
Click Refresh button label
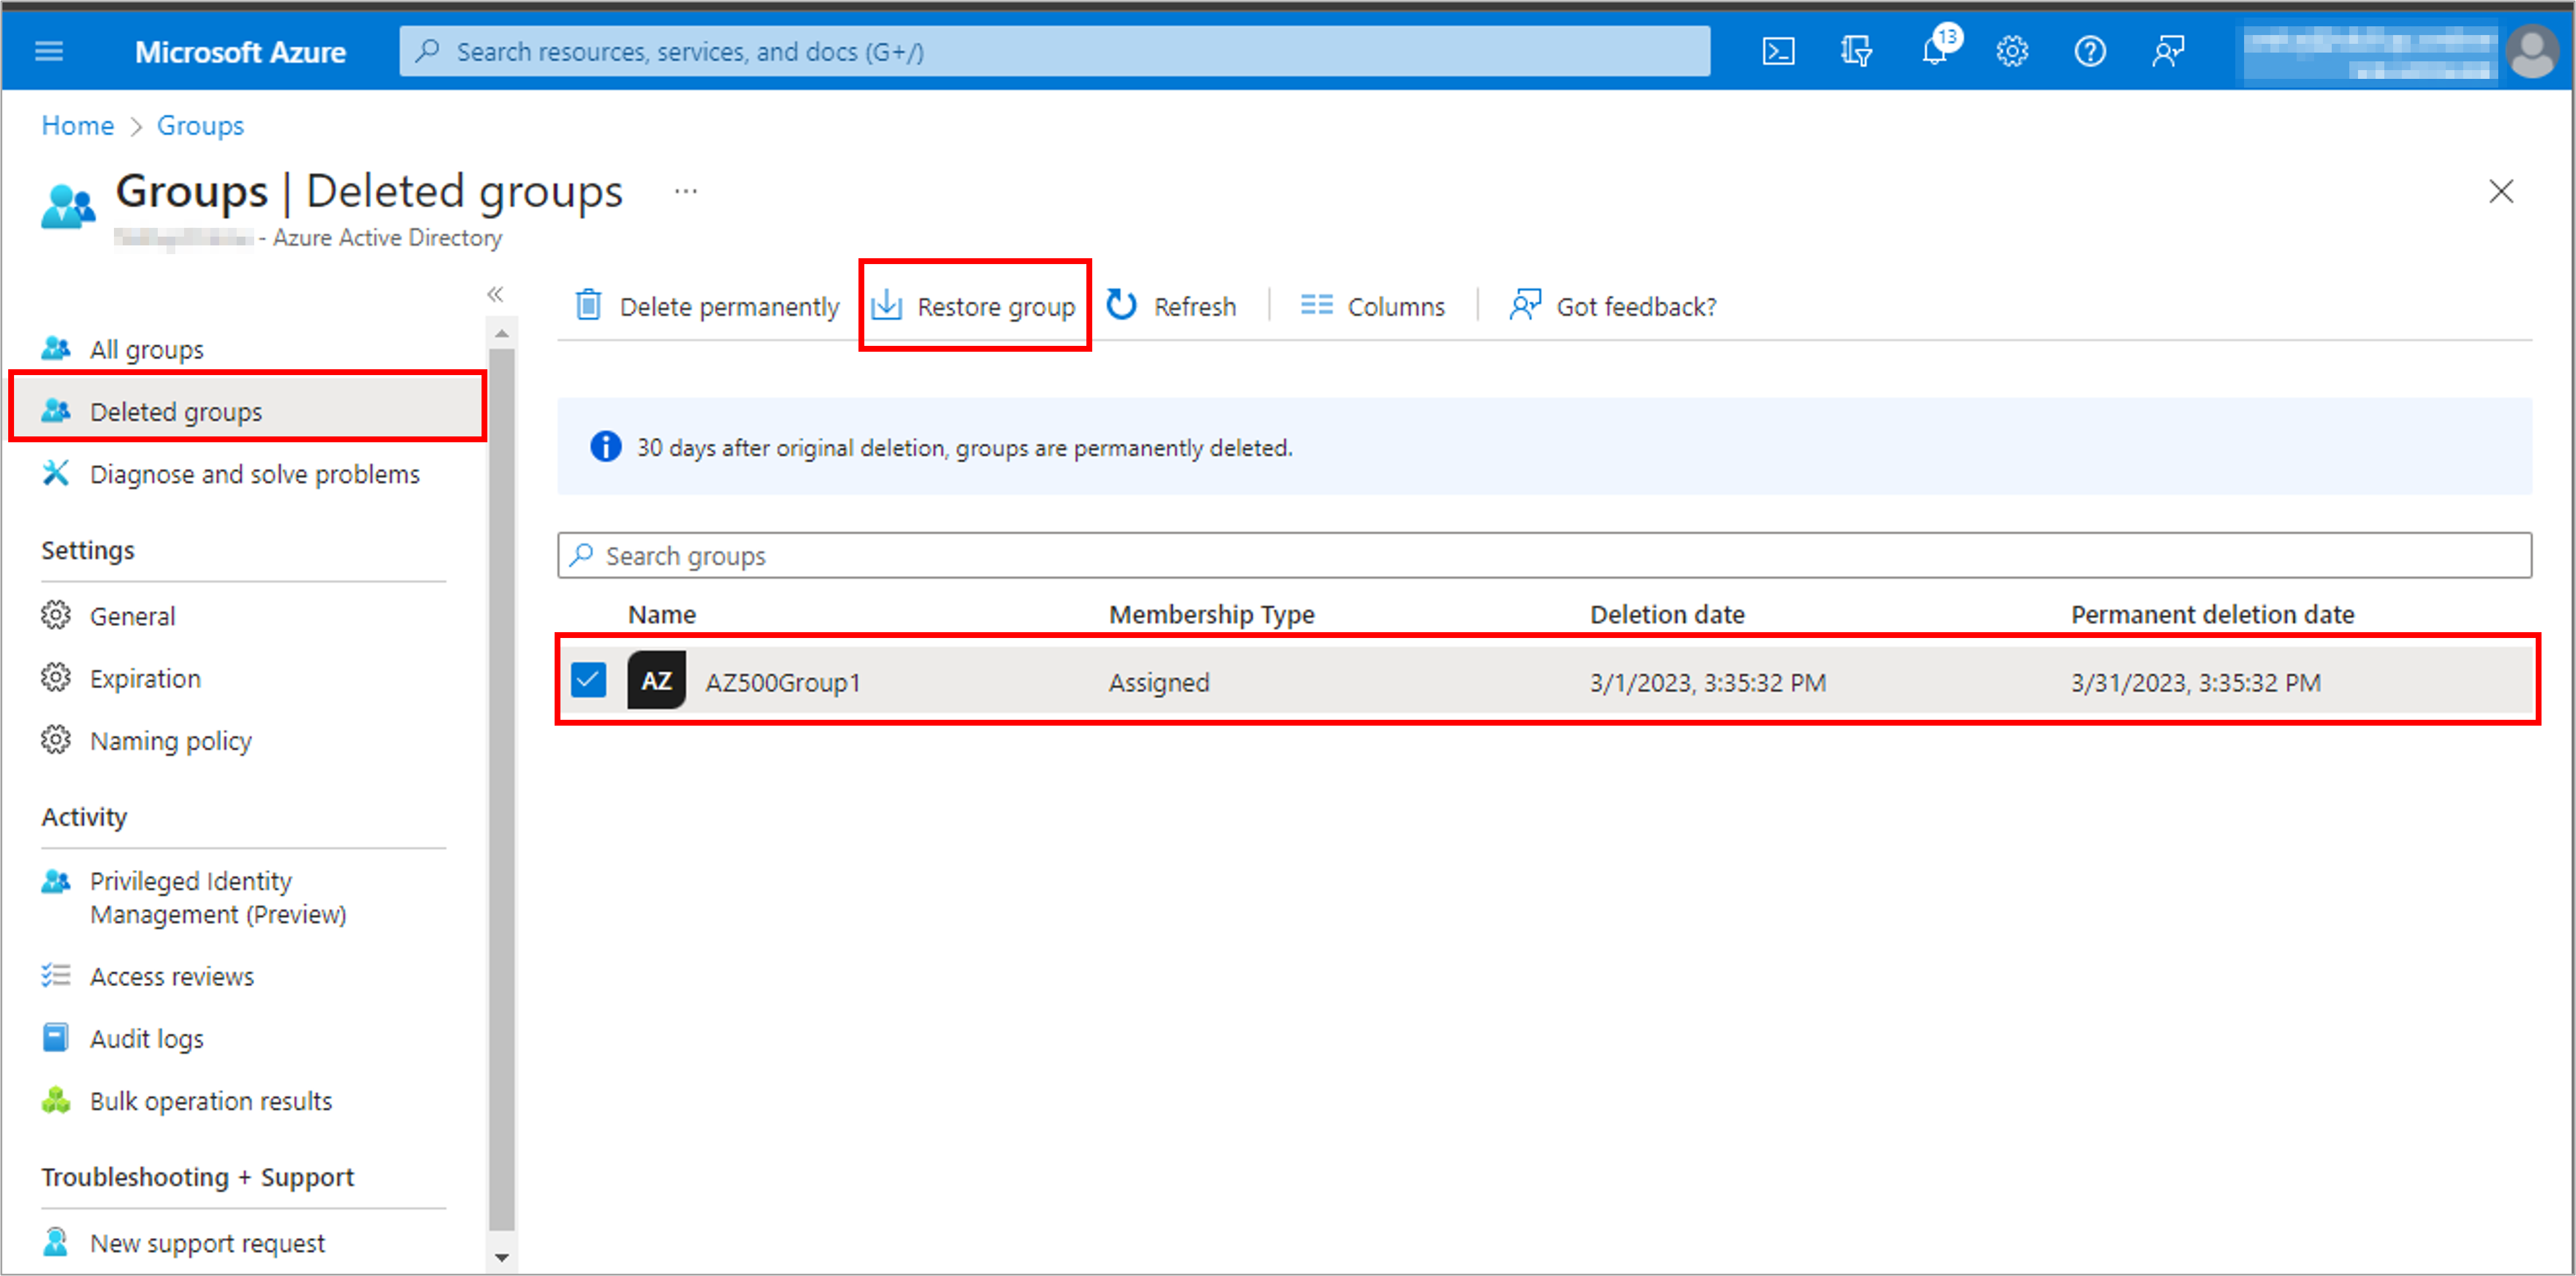[x=1194, y=306]
